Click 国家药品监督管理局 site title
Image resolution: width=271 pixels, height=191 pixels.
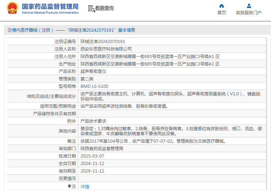click(50, 6)
